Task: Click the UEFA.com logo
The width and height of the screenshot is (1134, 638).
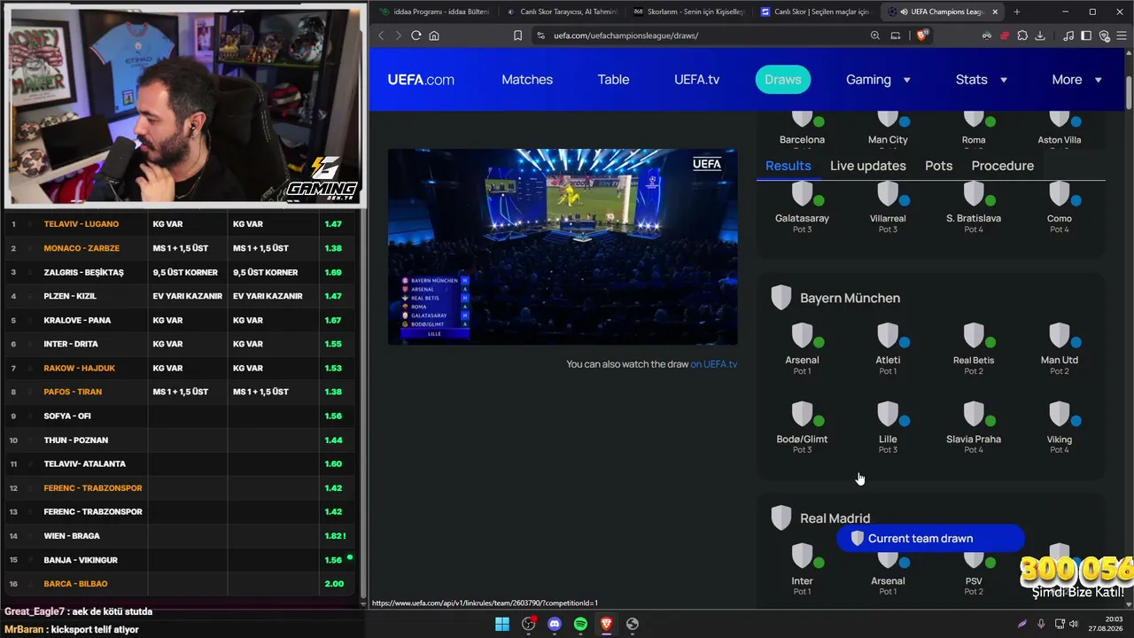Action: pyautogui.click(x=421, y=80)
